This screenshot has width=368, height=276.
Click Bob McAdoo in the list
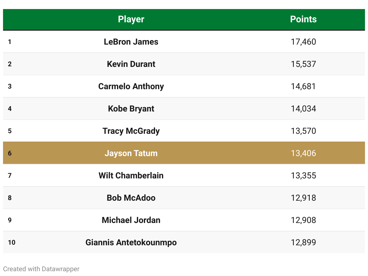[131, 198]
